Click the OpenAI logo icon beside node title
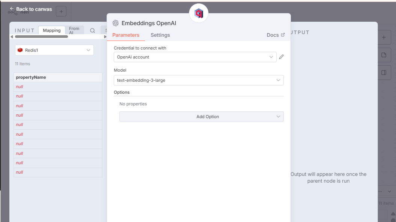 click(116, 23)
